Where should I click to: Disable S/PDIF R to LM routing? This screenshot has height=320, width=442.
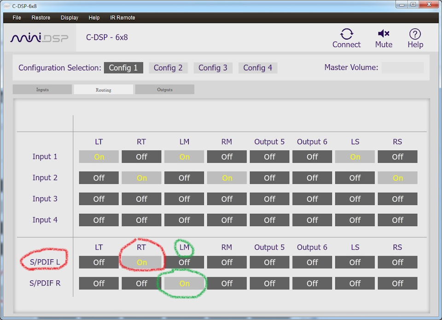point(184,283)
